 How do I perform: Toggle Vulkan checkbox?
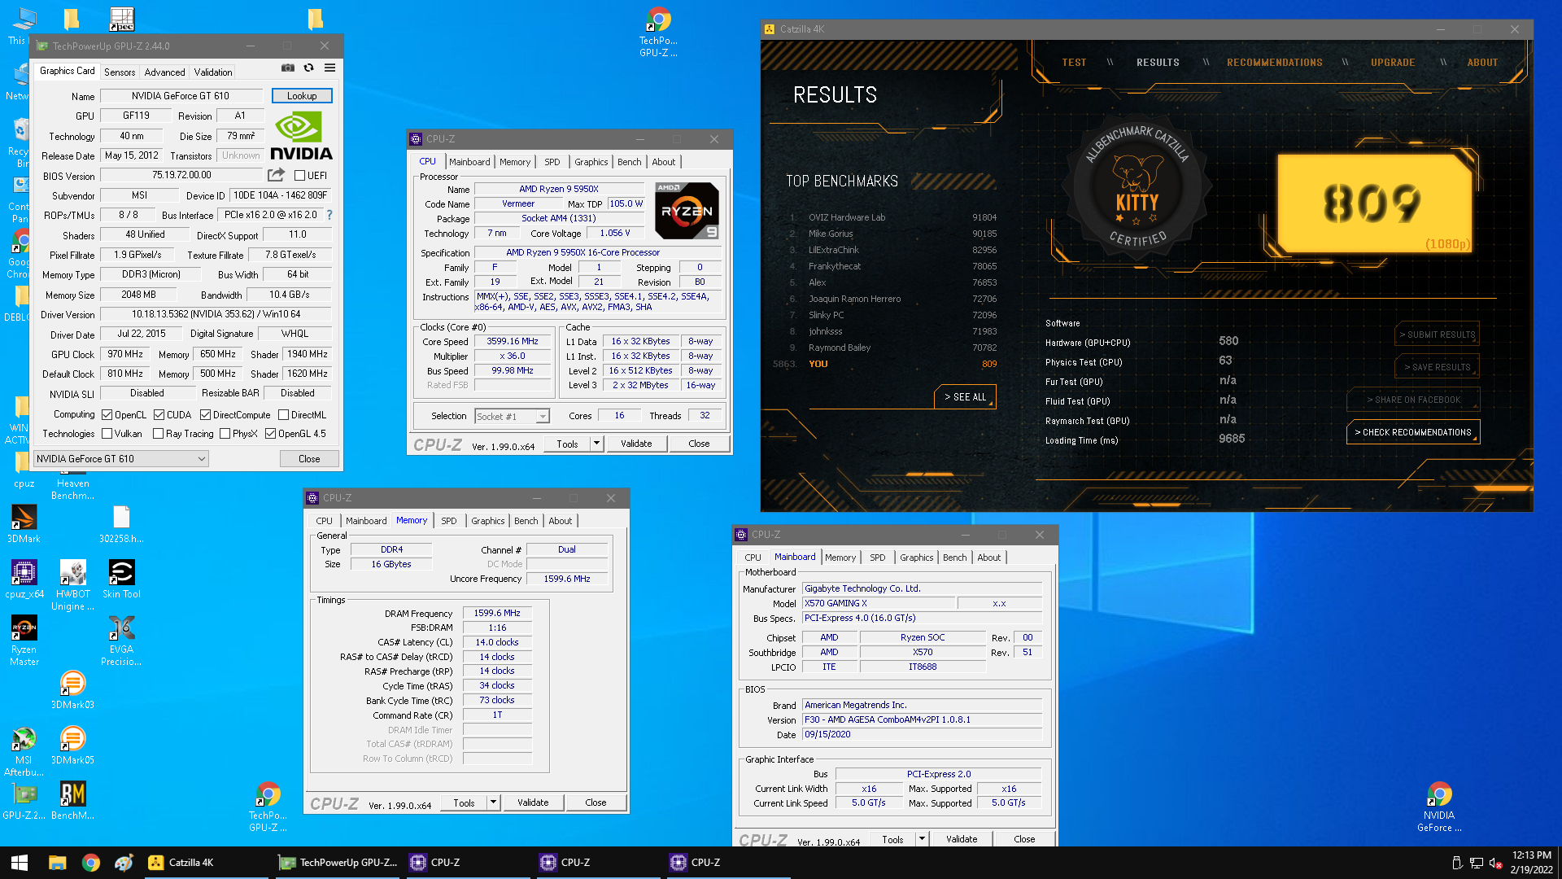[x=107, y=434]
